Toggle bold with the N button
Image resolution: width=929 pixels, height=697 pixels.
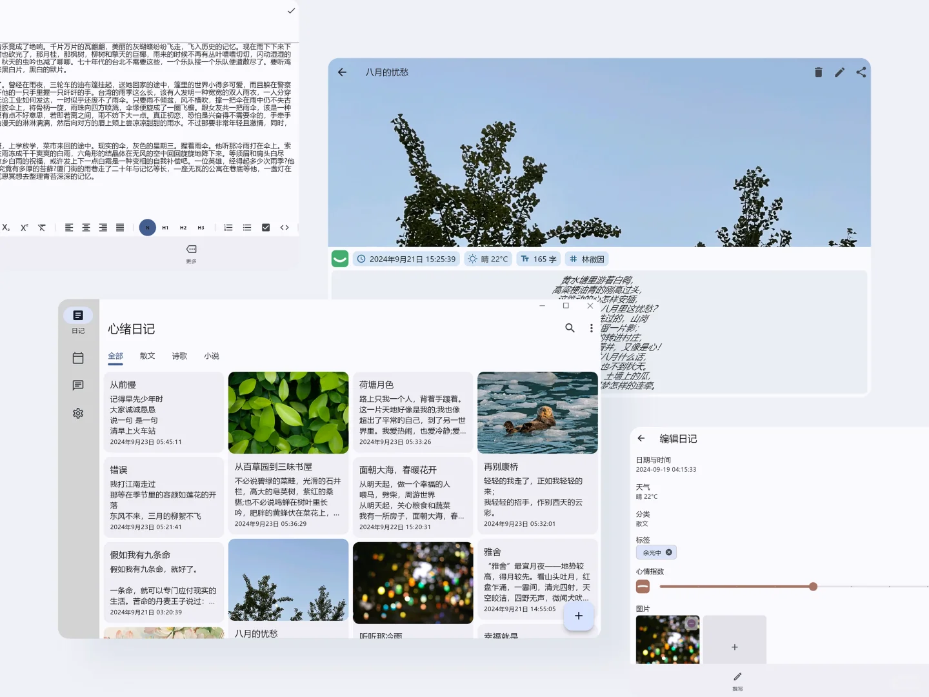click(x=147, y=227)
